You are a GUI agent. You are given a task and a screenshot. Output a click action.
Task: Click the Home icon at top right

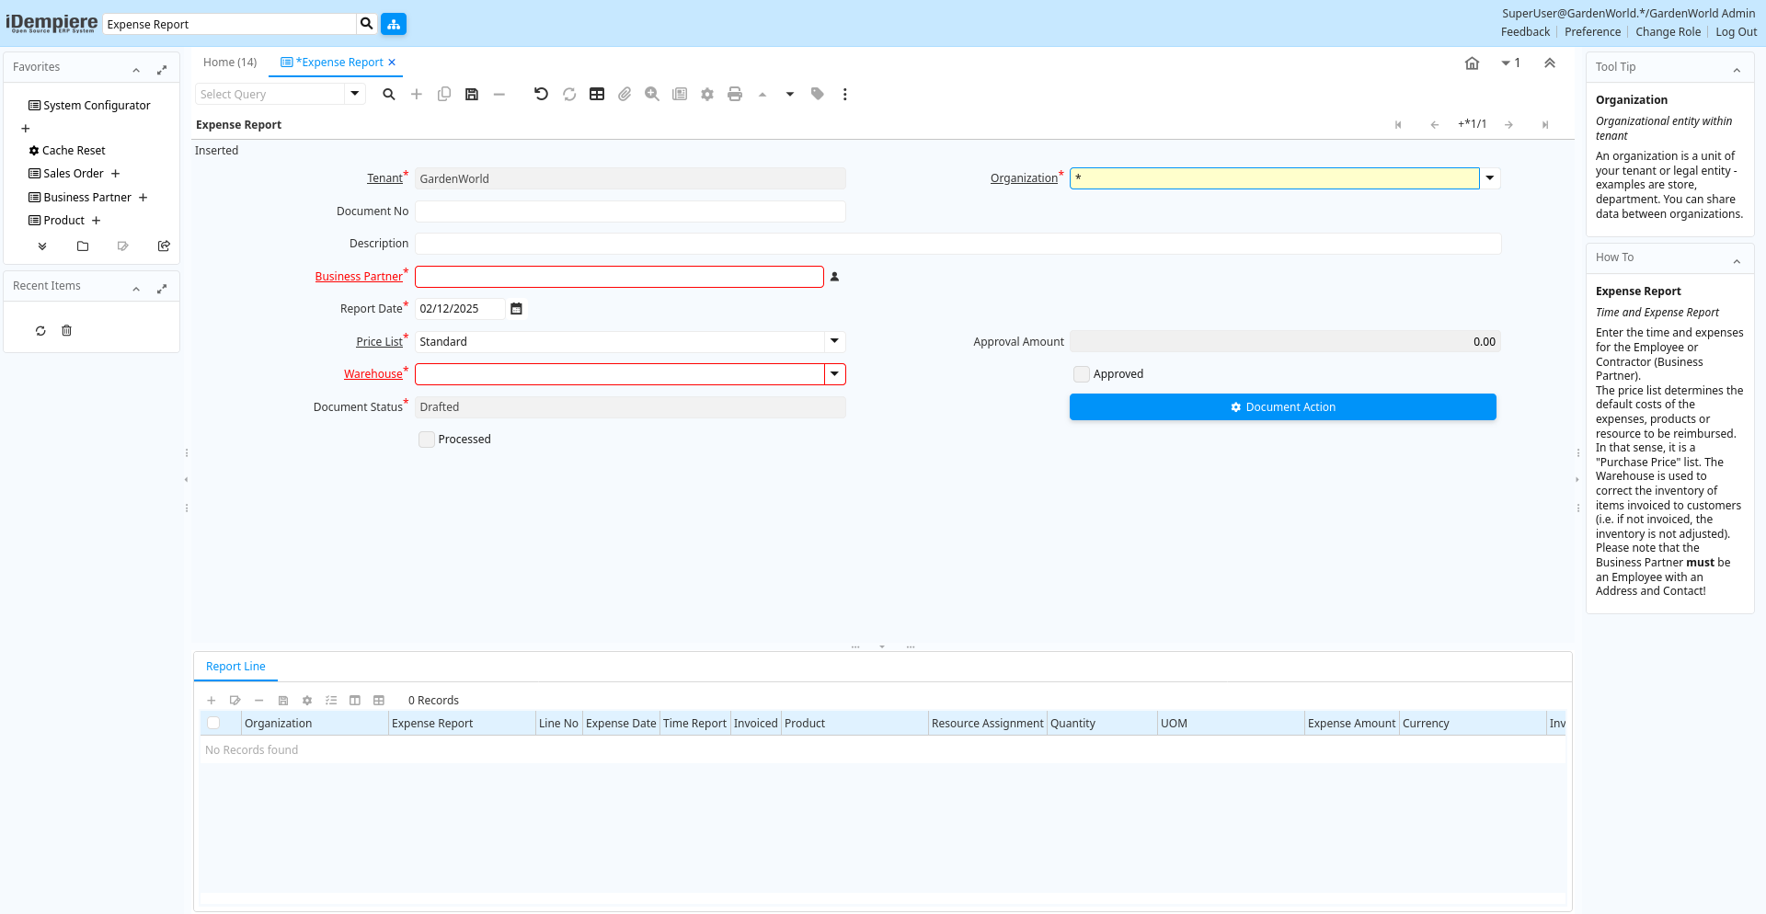[1472, 63]
